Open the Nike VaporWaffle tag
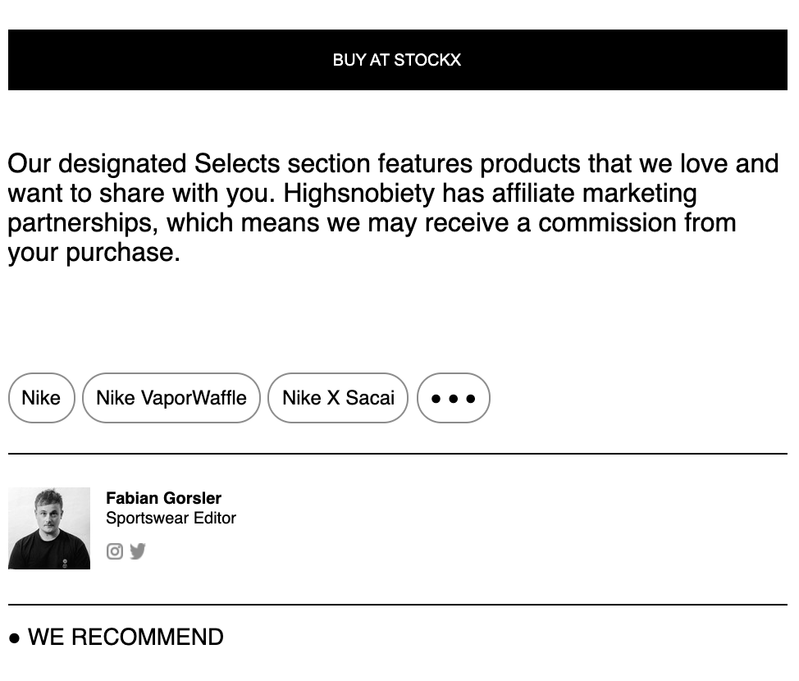Viewport: 799px width, 681px height. coord(171,398)
